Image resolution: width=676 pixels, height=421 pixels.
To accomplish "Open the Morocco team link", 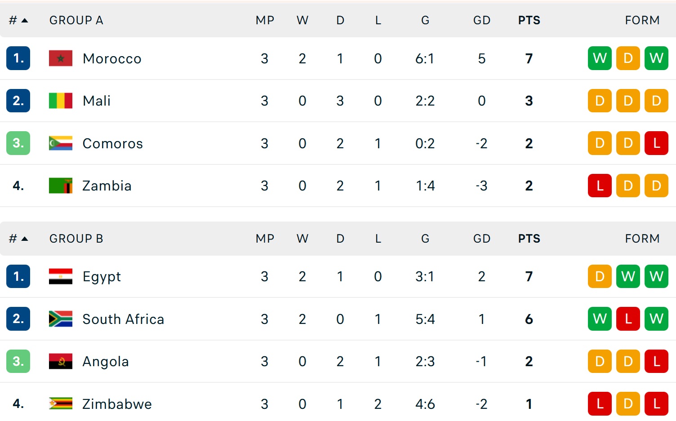I will (x=112, y=58).
